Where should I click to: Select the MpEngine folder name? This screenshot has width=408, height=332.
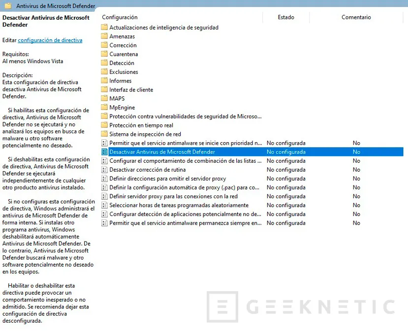tap(122, 107)
